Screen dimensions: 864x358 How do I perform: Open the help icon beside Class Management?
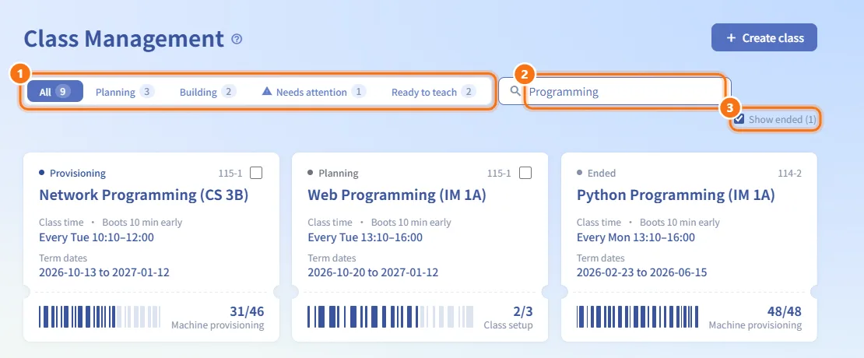point(237,39)
